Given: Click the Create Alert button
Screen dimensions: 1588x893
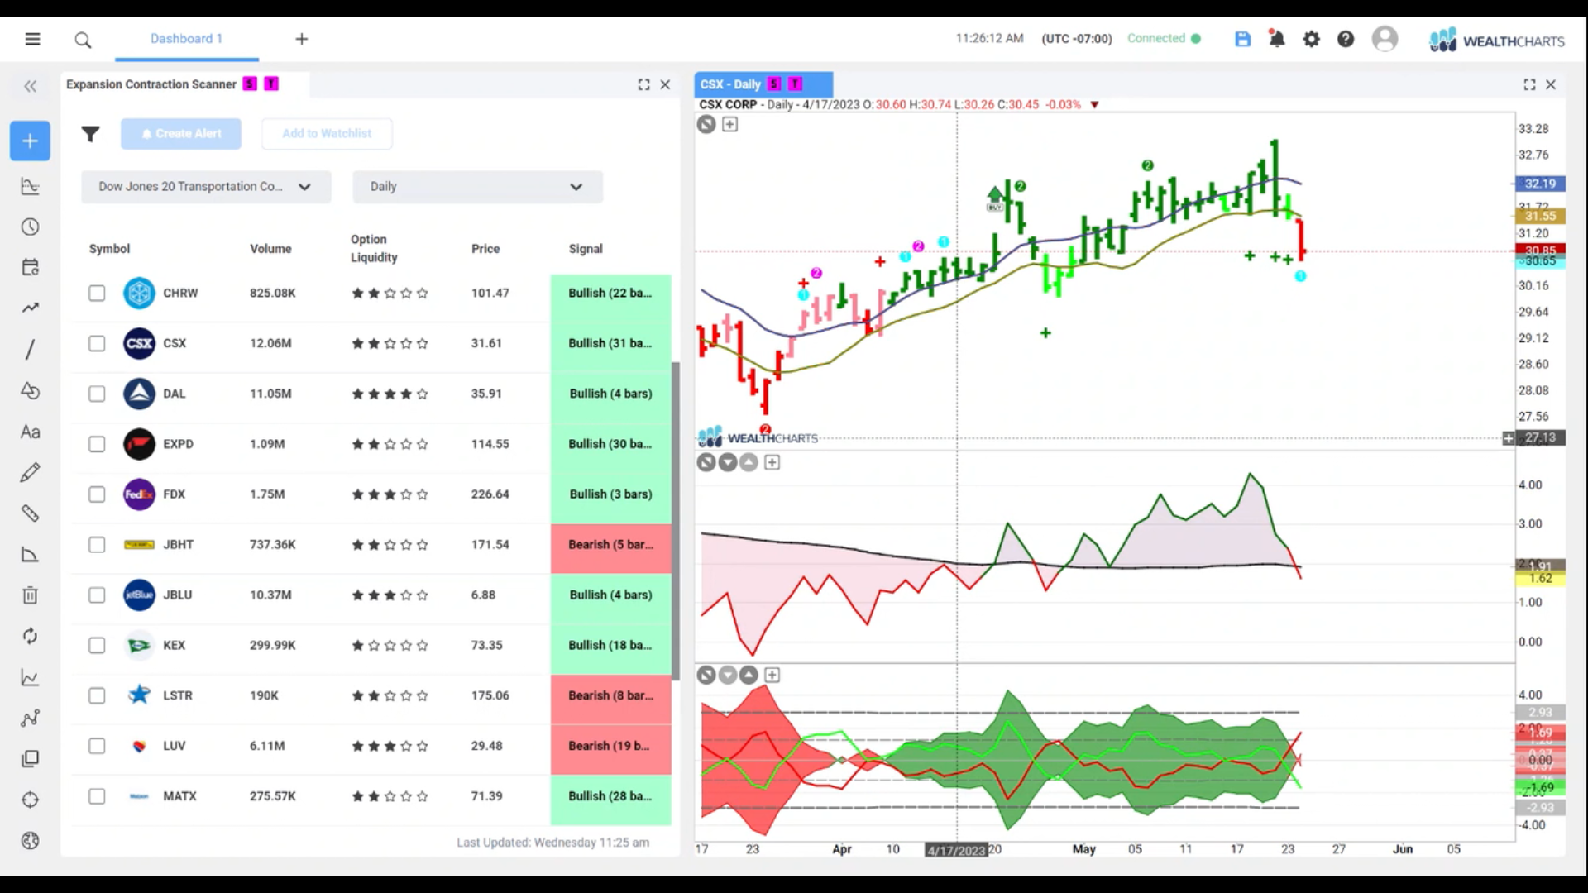Looking at the screenshot, I should (x=181, y=134).
